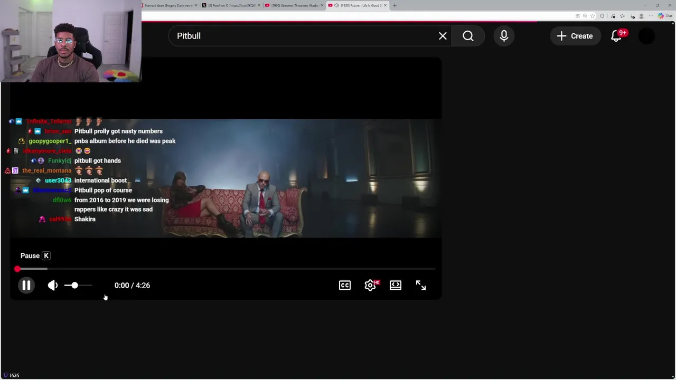This screenshot has width=676, height=380.
Task: Mute audio using the speaker icon
Action: click(x=53, y=286)
